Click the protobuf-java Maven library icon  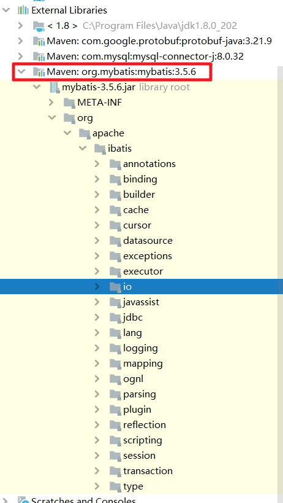click(39, 41)
